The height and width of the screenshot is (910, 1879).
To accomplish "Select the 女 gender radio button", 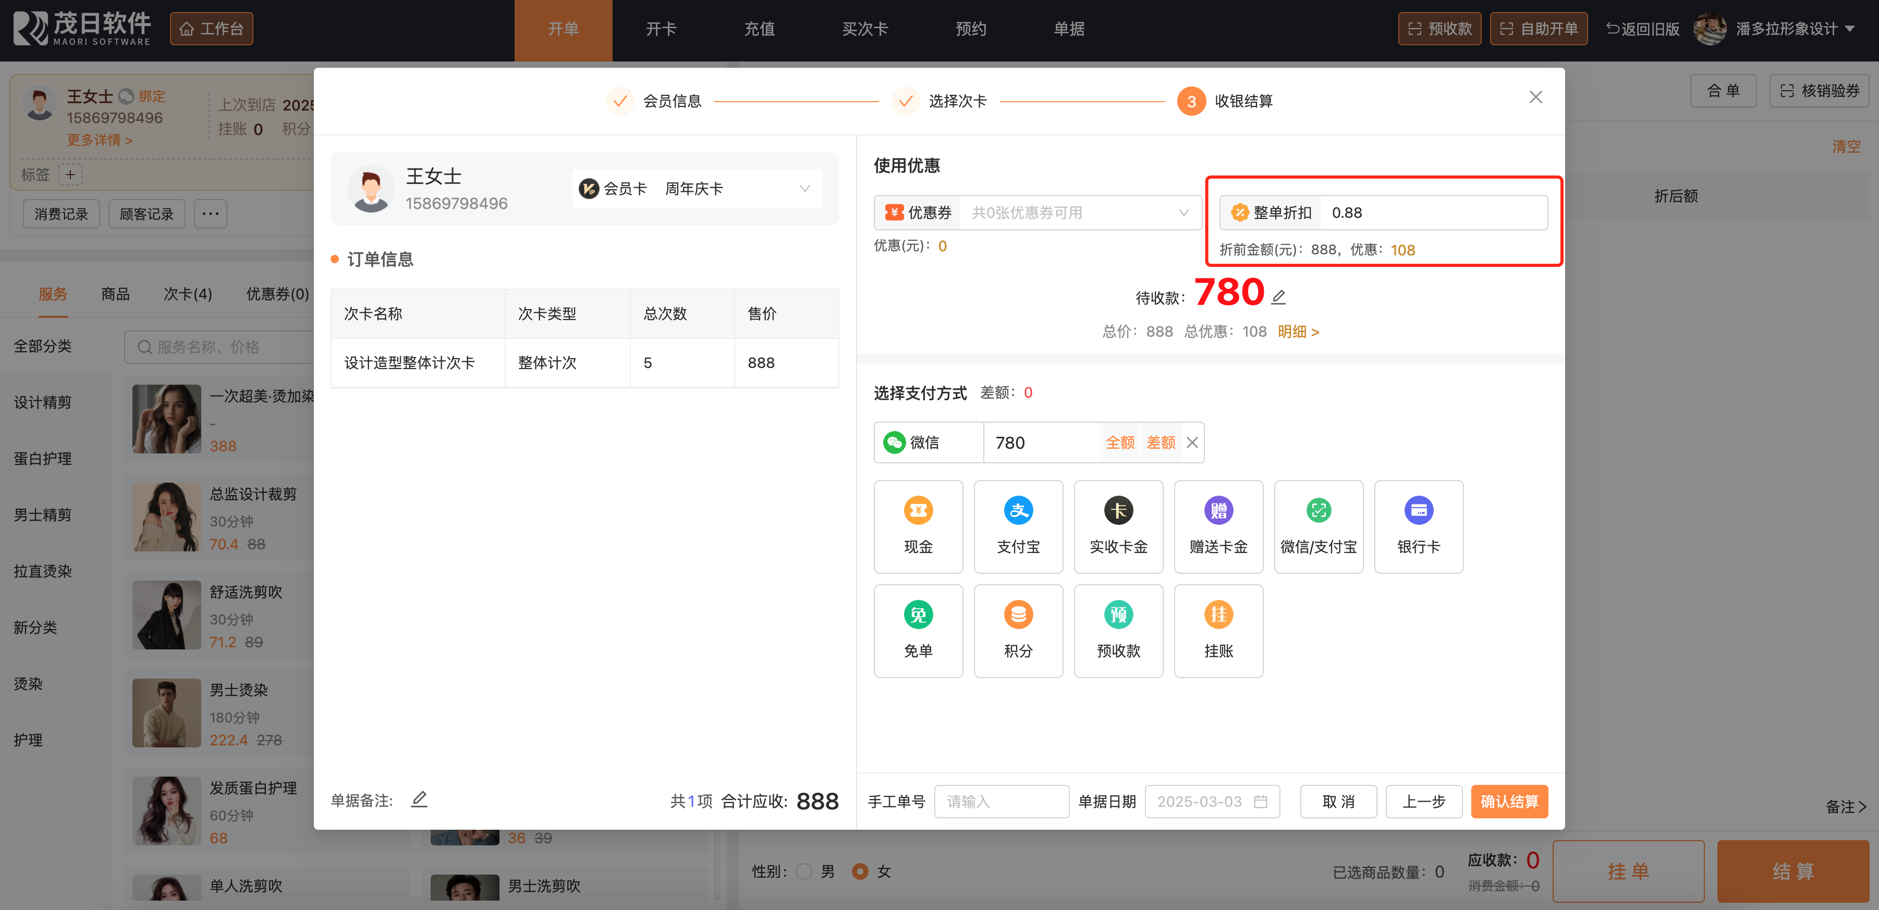I will [860, 871].
